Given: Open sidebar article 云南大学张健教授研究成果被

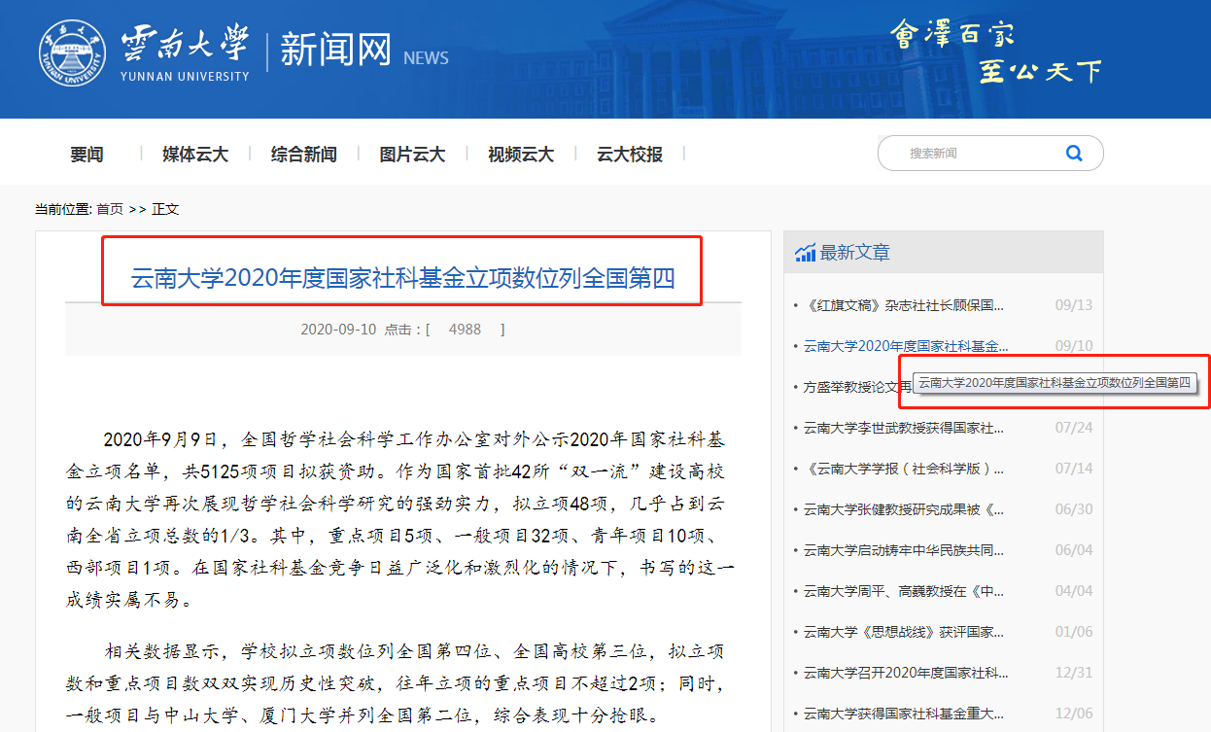Looking at the screenshot, I should pos(904,509).
